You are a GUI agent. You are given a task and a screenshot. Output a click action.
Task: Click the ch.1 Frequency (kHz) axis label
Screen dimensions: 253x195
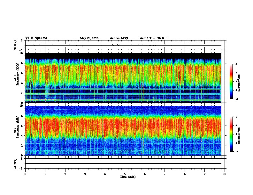click(17, 74)
